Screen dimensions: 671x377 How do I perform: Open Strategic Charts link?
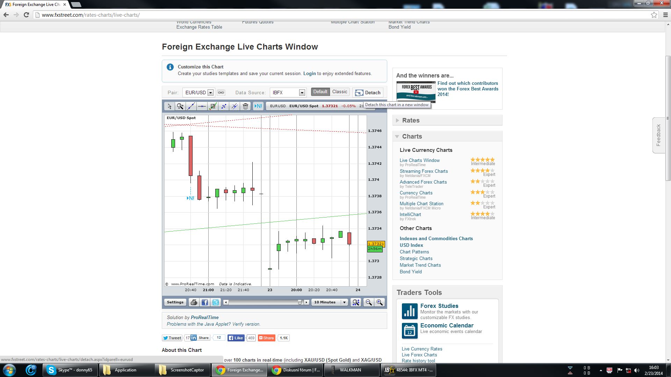[x=416, y=259]
